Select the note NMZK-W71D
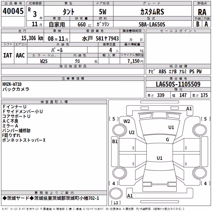This screenshot has width=212, height=212. point(12,84)
